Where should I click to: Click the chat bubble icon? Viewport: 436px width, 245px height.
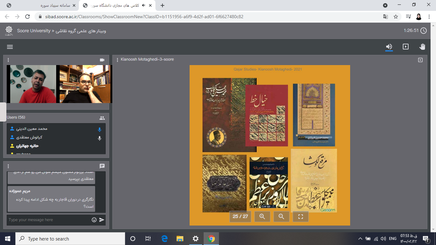(x=102, y=166)
